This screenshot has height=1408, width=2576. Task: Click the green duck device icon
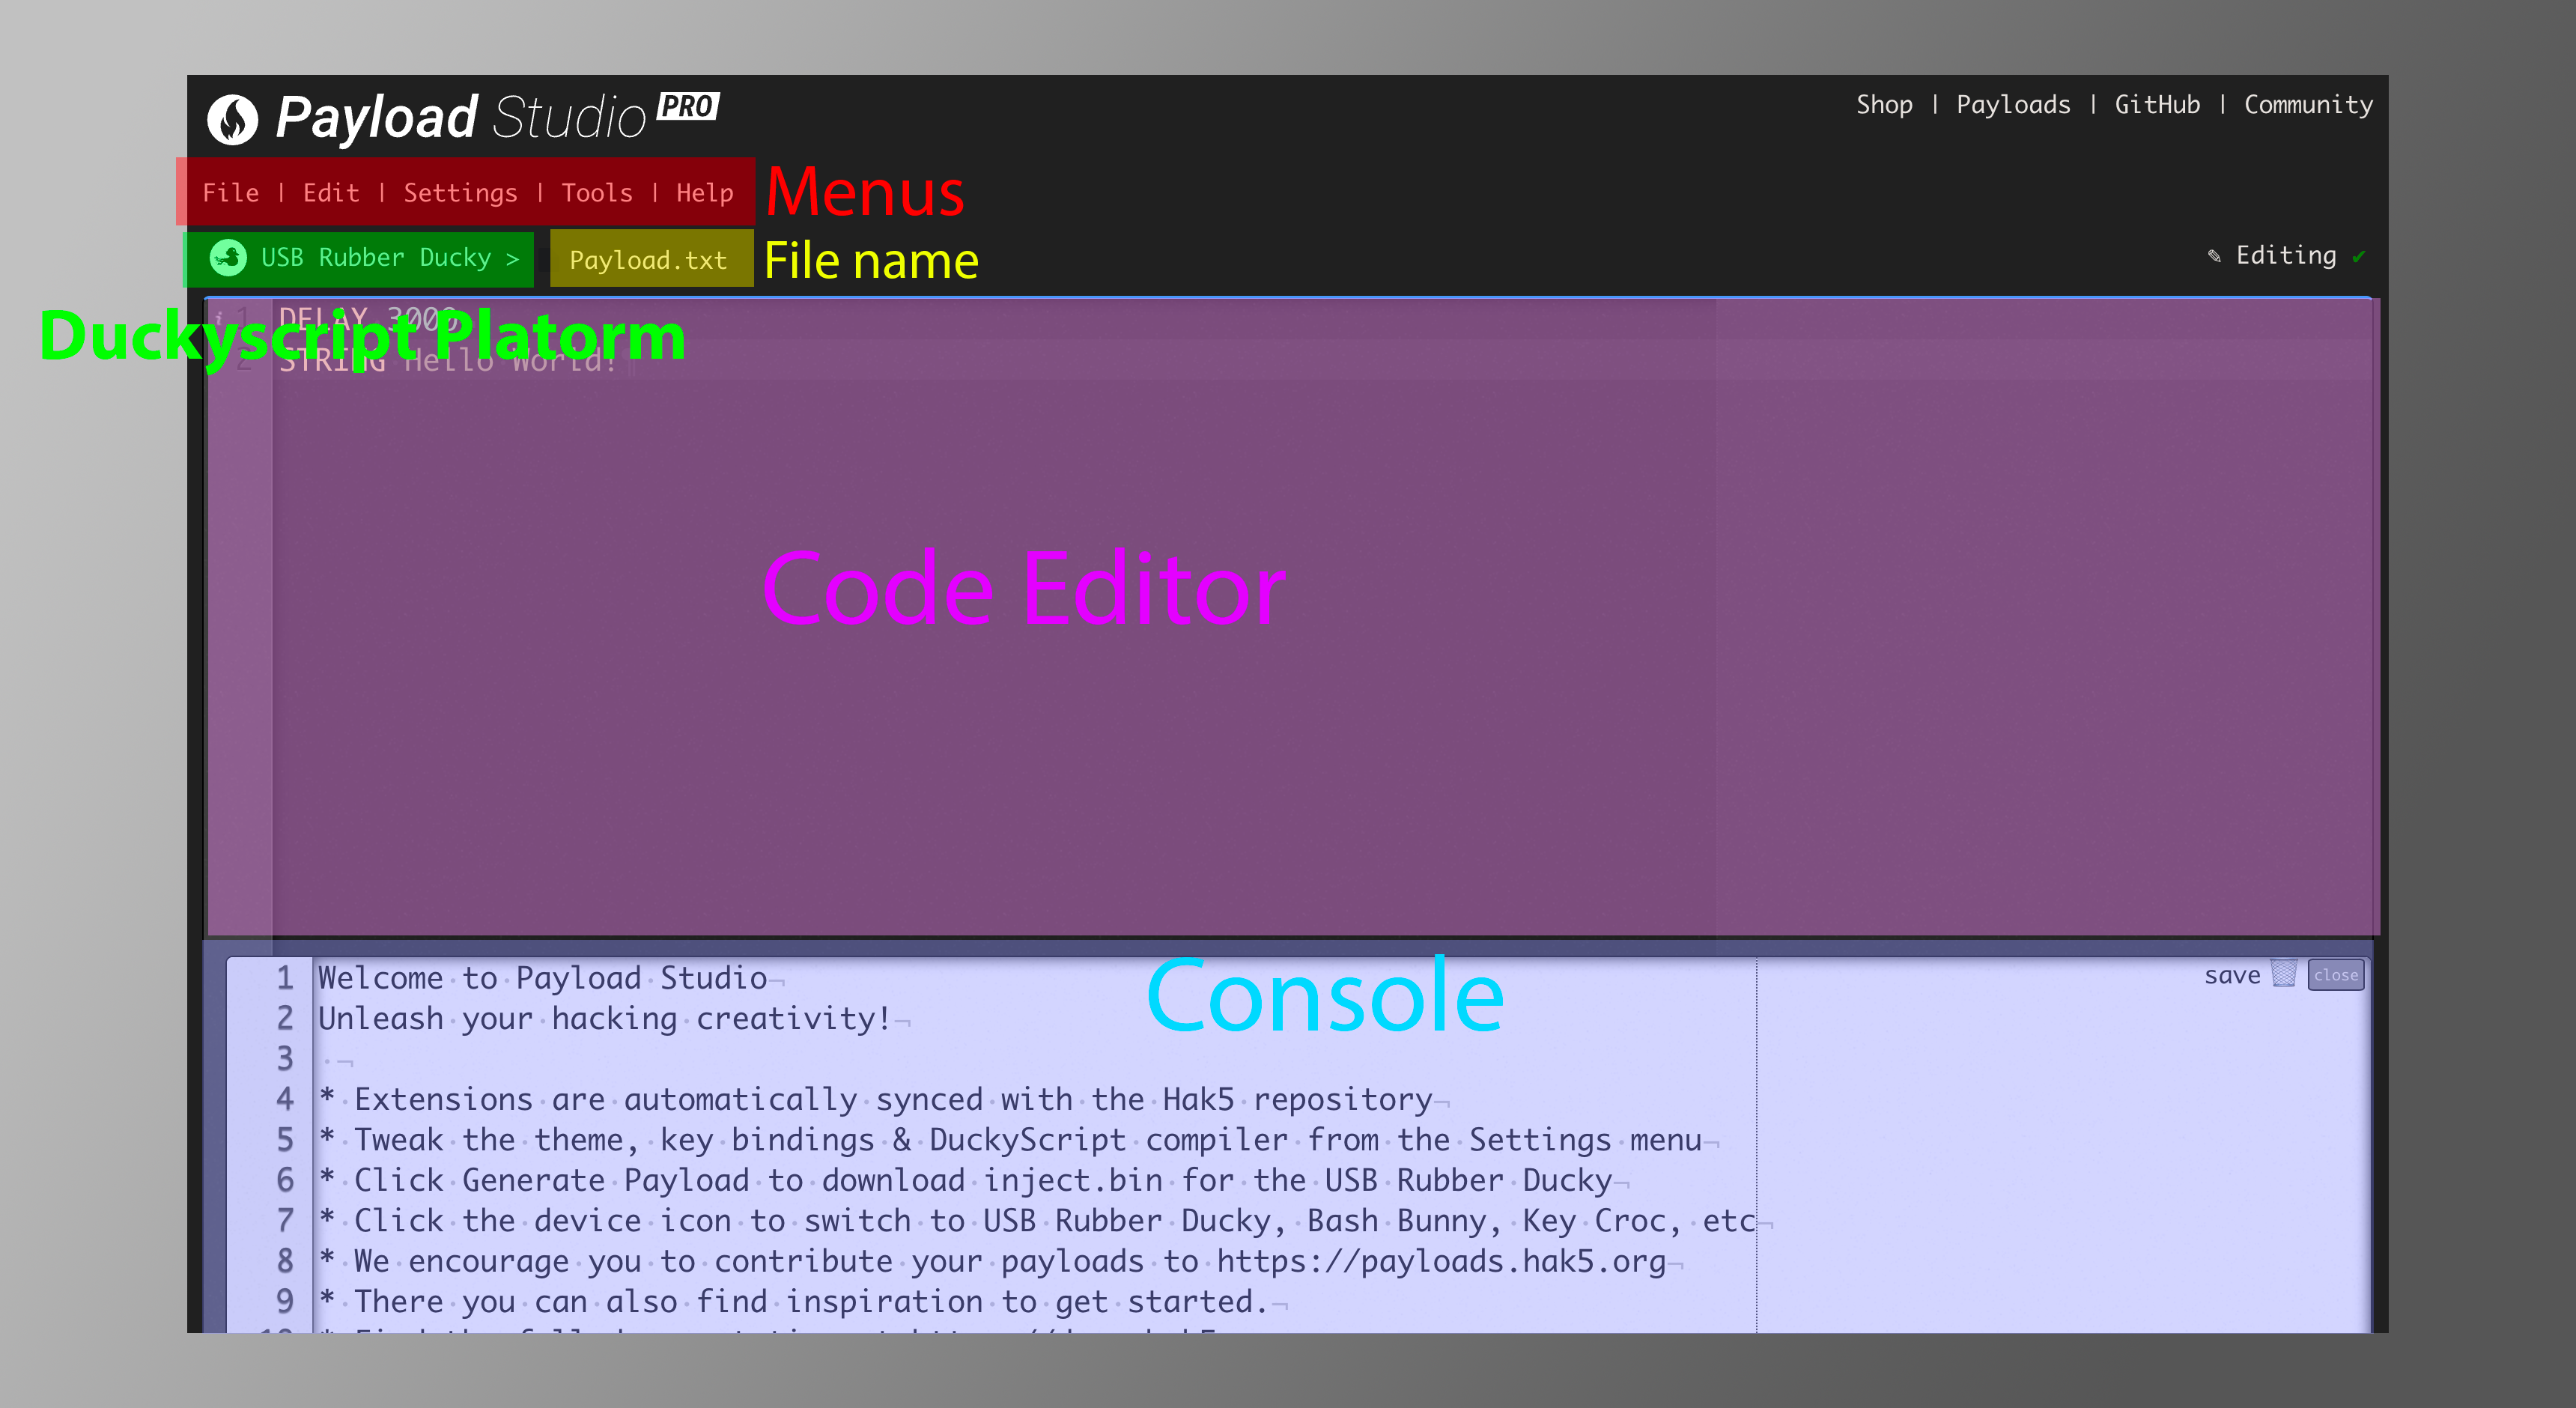pyautogui.click(x=228, y=257)
